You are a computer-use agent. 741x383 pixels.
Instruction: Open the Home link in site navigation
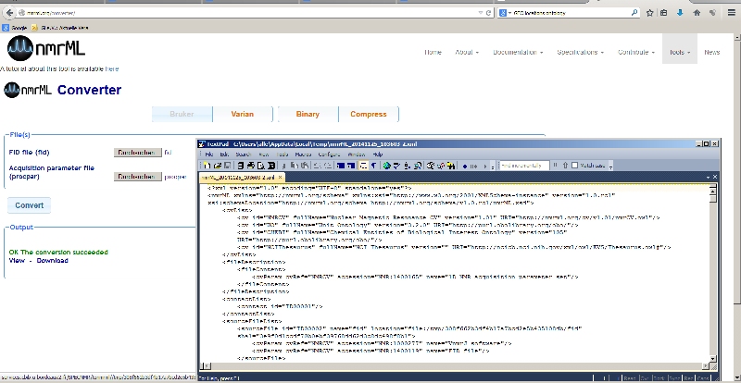(x=433, y=52)
